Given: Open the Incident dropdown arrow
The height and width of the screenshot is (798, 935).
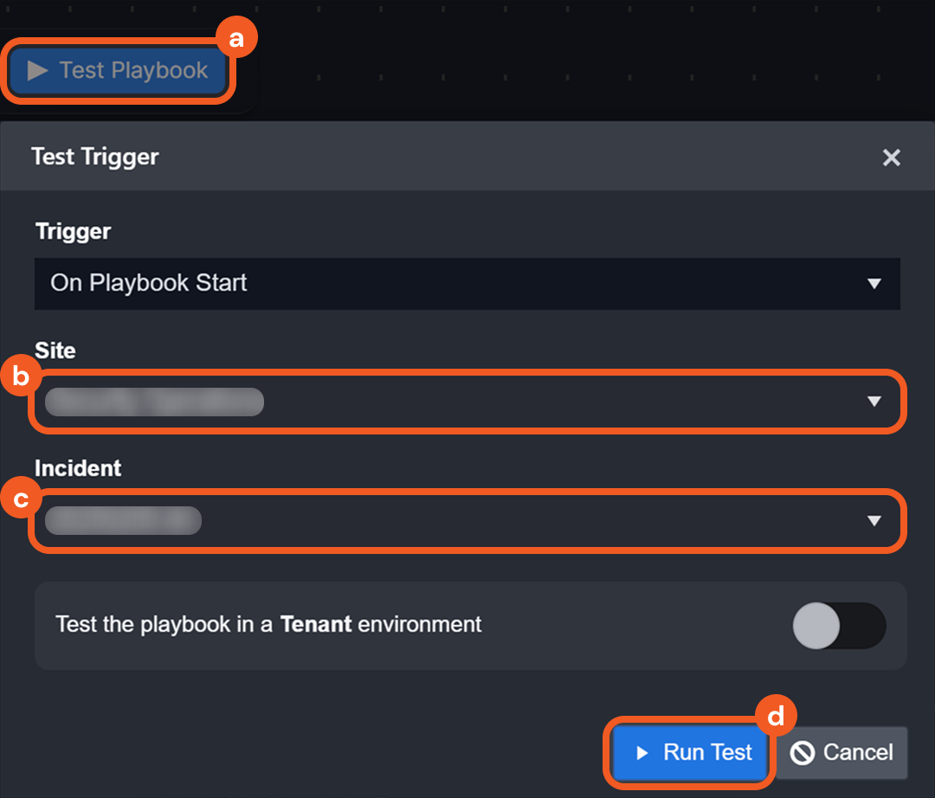Looking at the screenshot, I should click(x=874, y=520).
